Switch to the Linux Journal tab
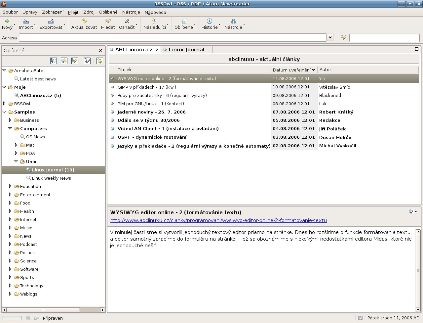This screenshot has height=323, width=423. click(x=186, y=50)
